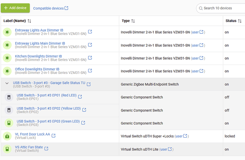
Task: Select 'locked' status of Front Door Lock
Action: pos(230,136)
